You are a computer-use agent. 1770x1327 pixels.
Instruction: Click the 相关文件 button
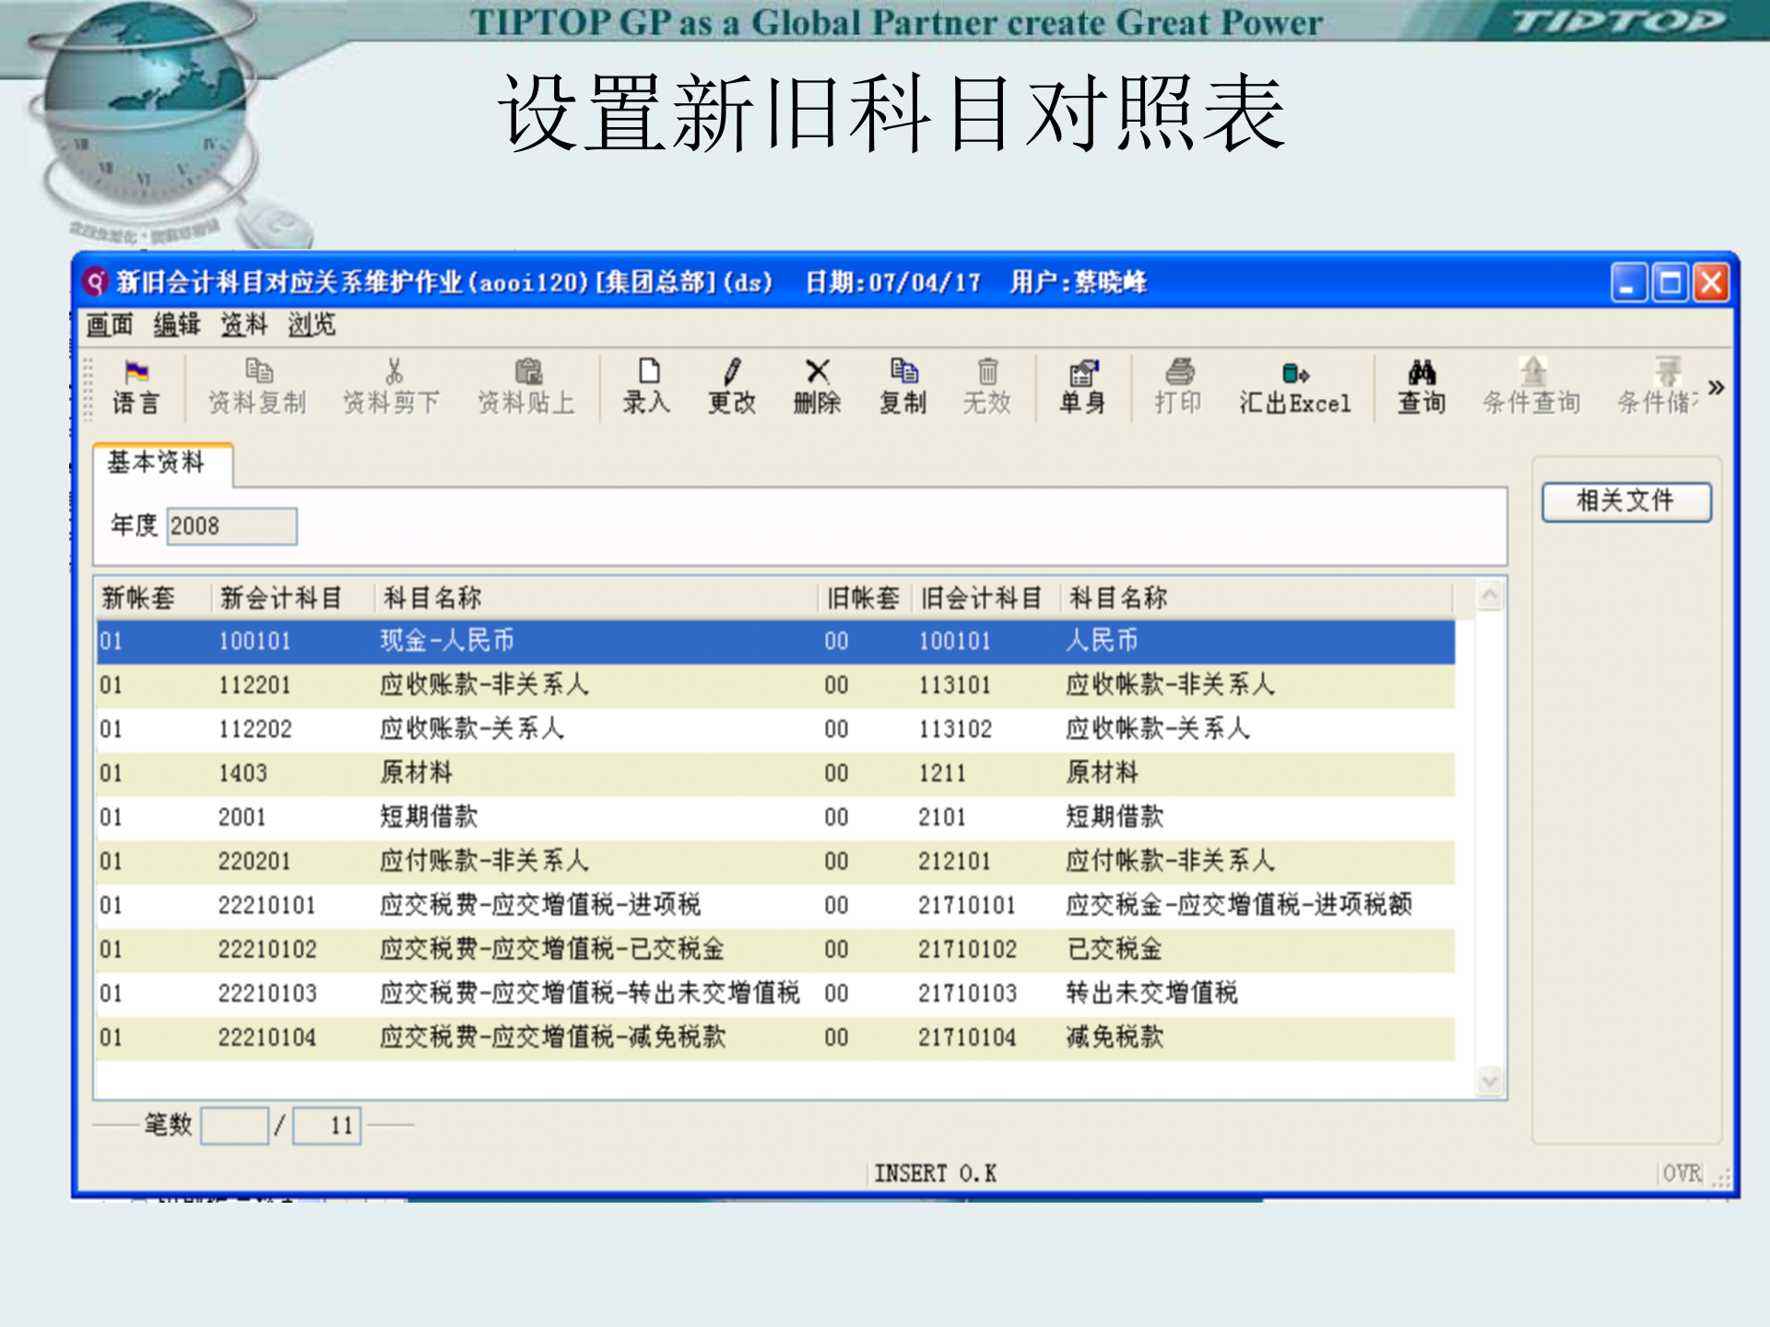[1626, 501]
